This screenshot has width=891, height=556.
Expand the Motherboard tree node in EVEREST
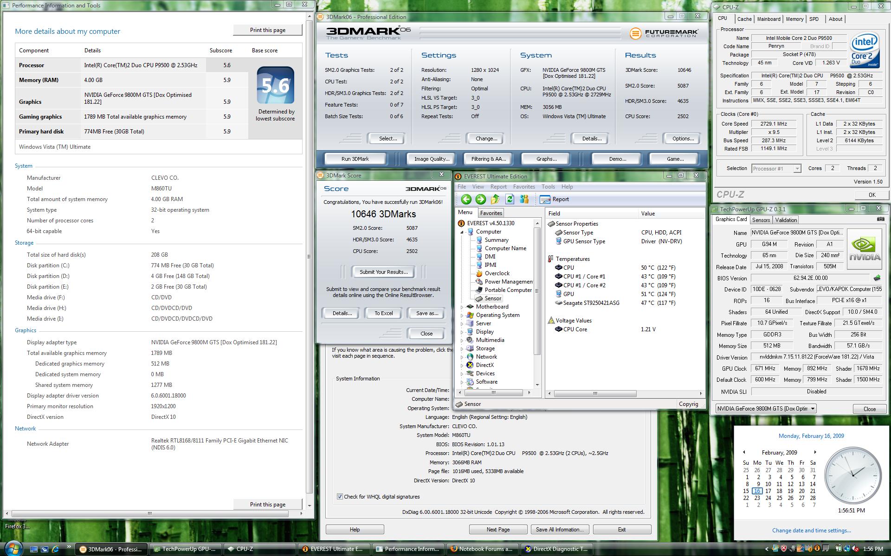(462, 307)
